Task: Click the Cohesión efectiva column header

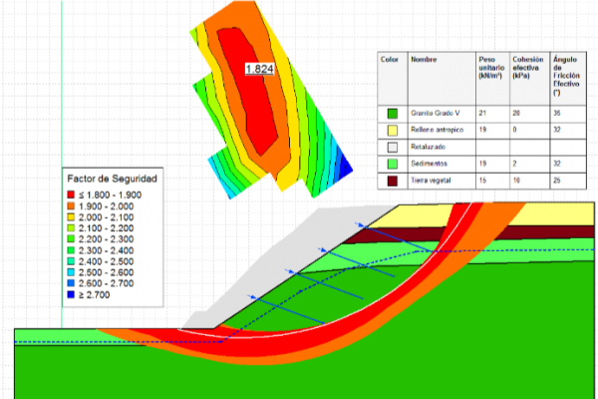Action: click(527, 67)
